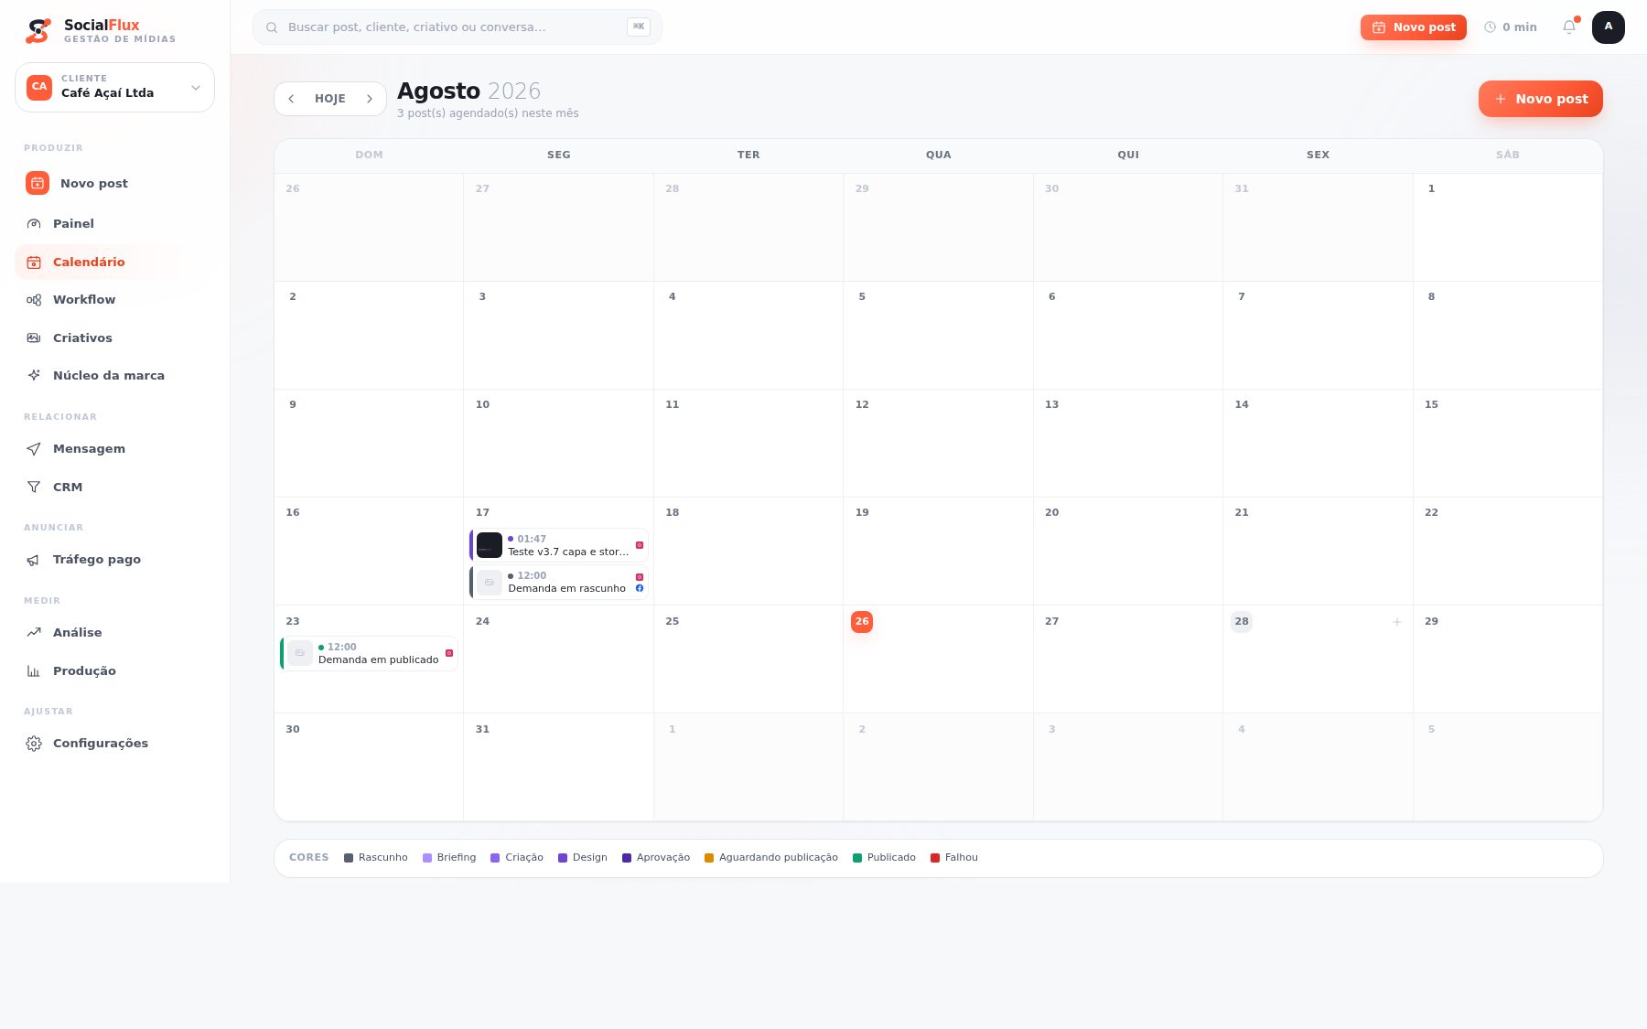The height and width of the screenshot is (1029, 1647).
Task: Click the Produção bar chart icon
Action: tap(34, 671)
